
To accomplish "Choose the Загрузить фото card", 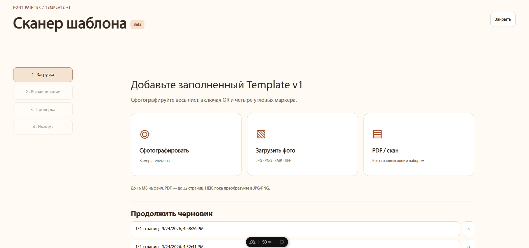I will 302,144.
